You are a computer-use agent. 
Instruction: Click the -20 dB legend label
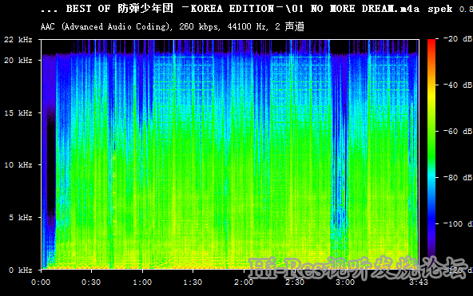coord(458,39)
